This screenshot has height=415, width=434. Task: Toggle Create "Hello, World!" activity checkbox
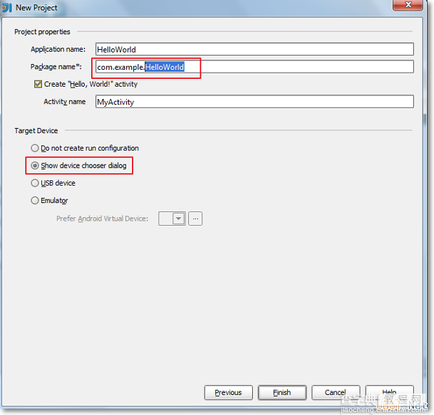pos(38,84)
